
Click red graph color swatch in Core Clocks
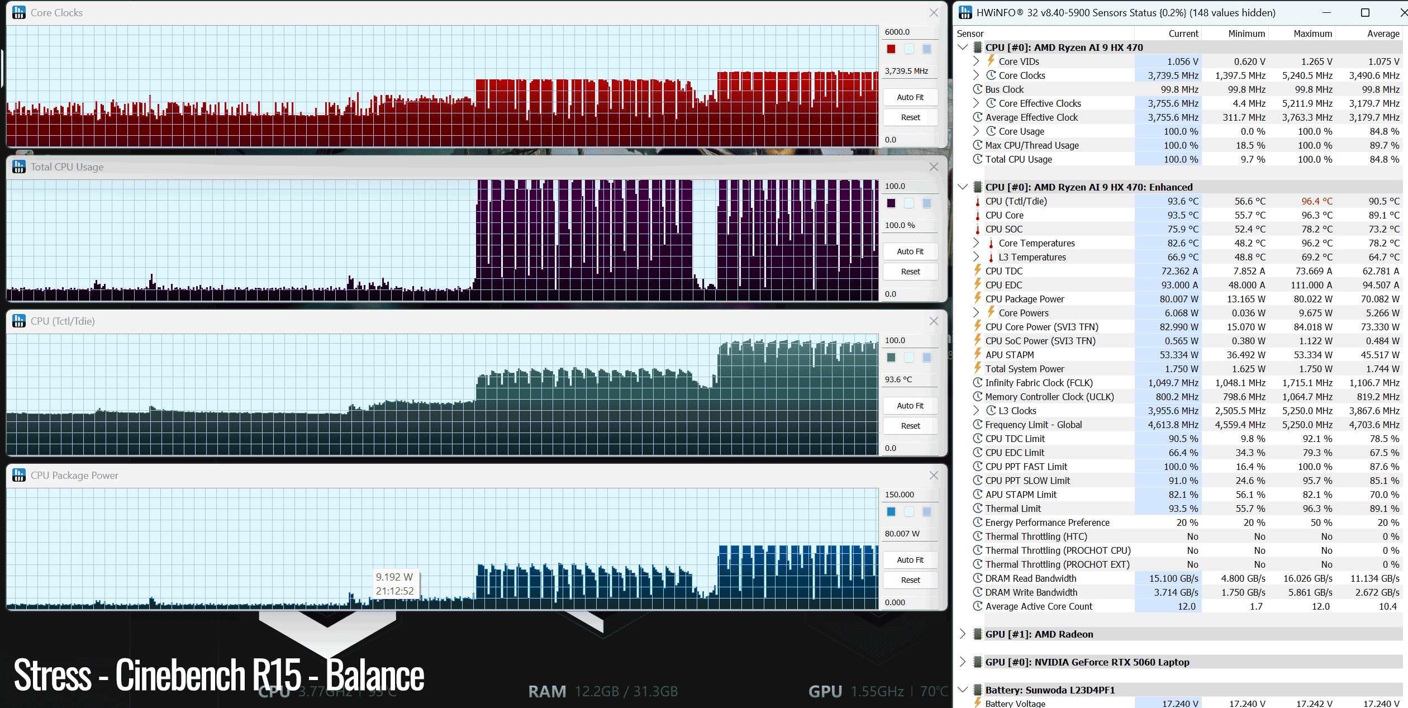click(x=891, y=49)
